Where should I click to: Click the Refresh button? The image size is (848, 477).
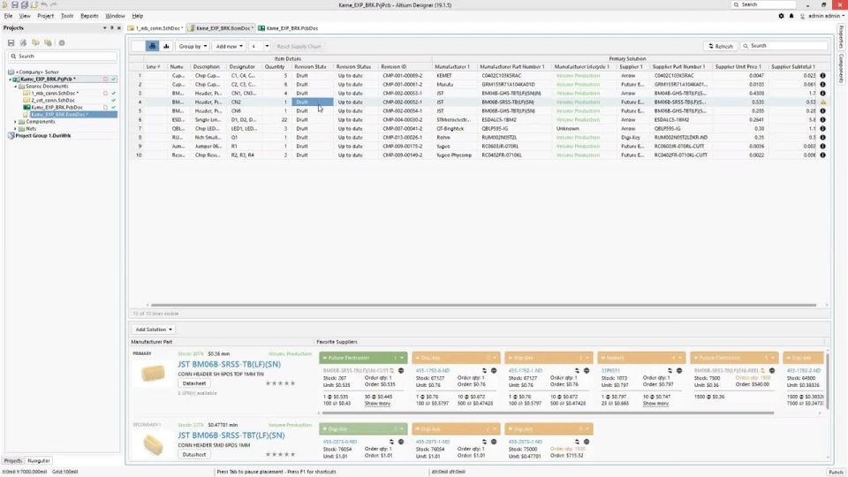pos(721,46)
